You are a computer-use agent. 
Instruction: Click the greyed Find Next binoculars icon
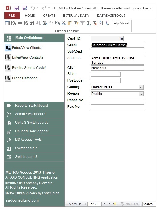pyautogui.click(x=39, y=23)
